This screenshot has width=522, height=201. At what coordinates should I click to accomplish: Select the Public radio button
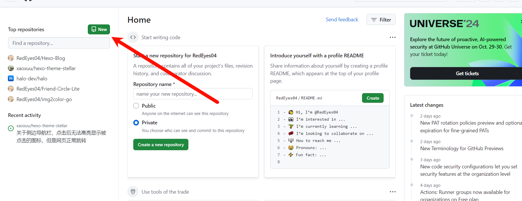point(136,106)
